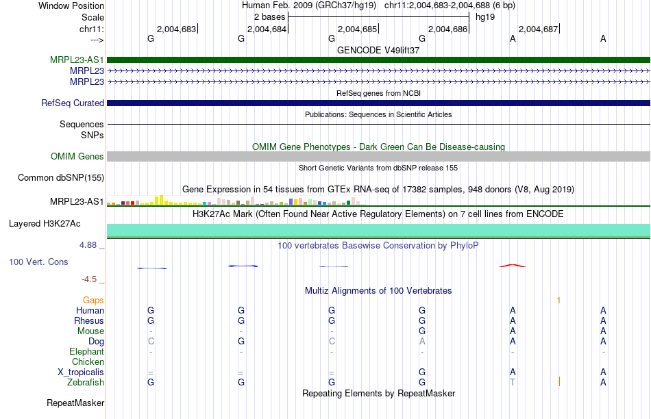
Task: Click the GTEx Gene Expression track title
Action: (378, 190)
